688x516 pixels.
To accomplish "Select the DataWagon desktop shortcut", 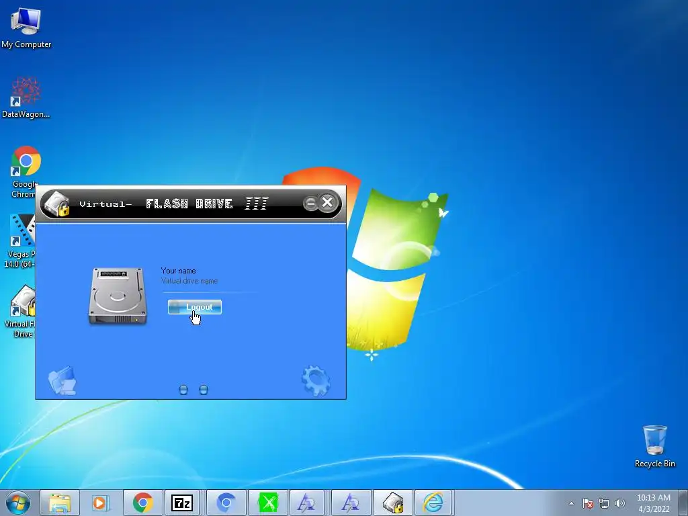I will (x=26, y=97).
